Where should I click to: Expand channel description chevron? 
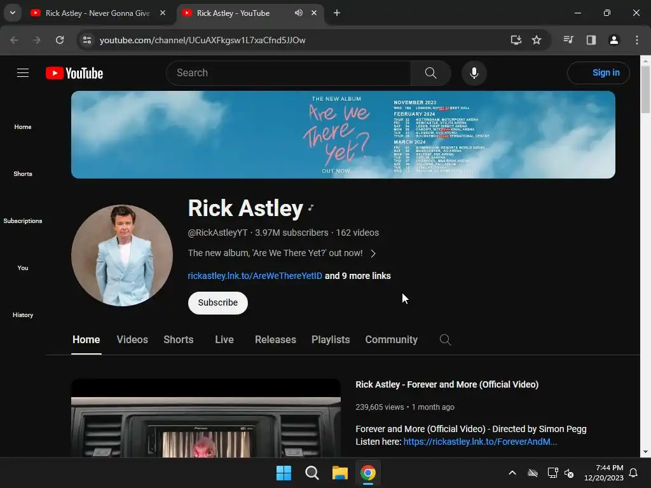click(373, 254)
